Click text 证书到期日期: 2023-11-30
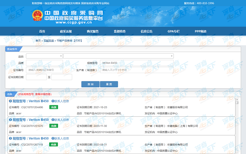Viewport: 246px width, 154px height. coord(92,126)
